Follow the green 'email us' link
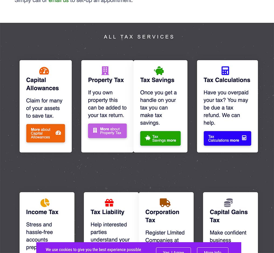Image resolution: width=274 pixels, height=253 pixels. (x=59, y=1)
